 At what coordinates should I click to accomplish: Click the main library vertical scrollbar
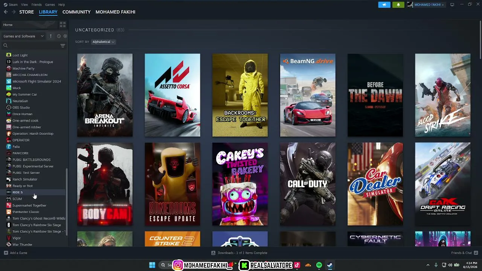pyautogui.click(x=480, y=40)
